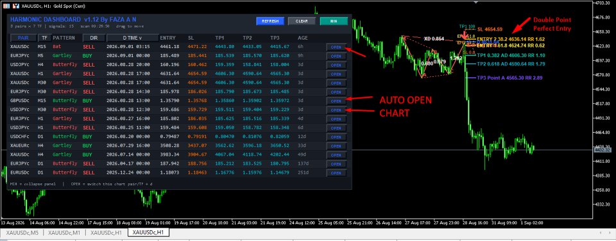Click the age cell '251d'
The image size is (616, 241).
[x=303, y=172]
